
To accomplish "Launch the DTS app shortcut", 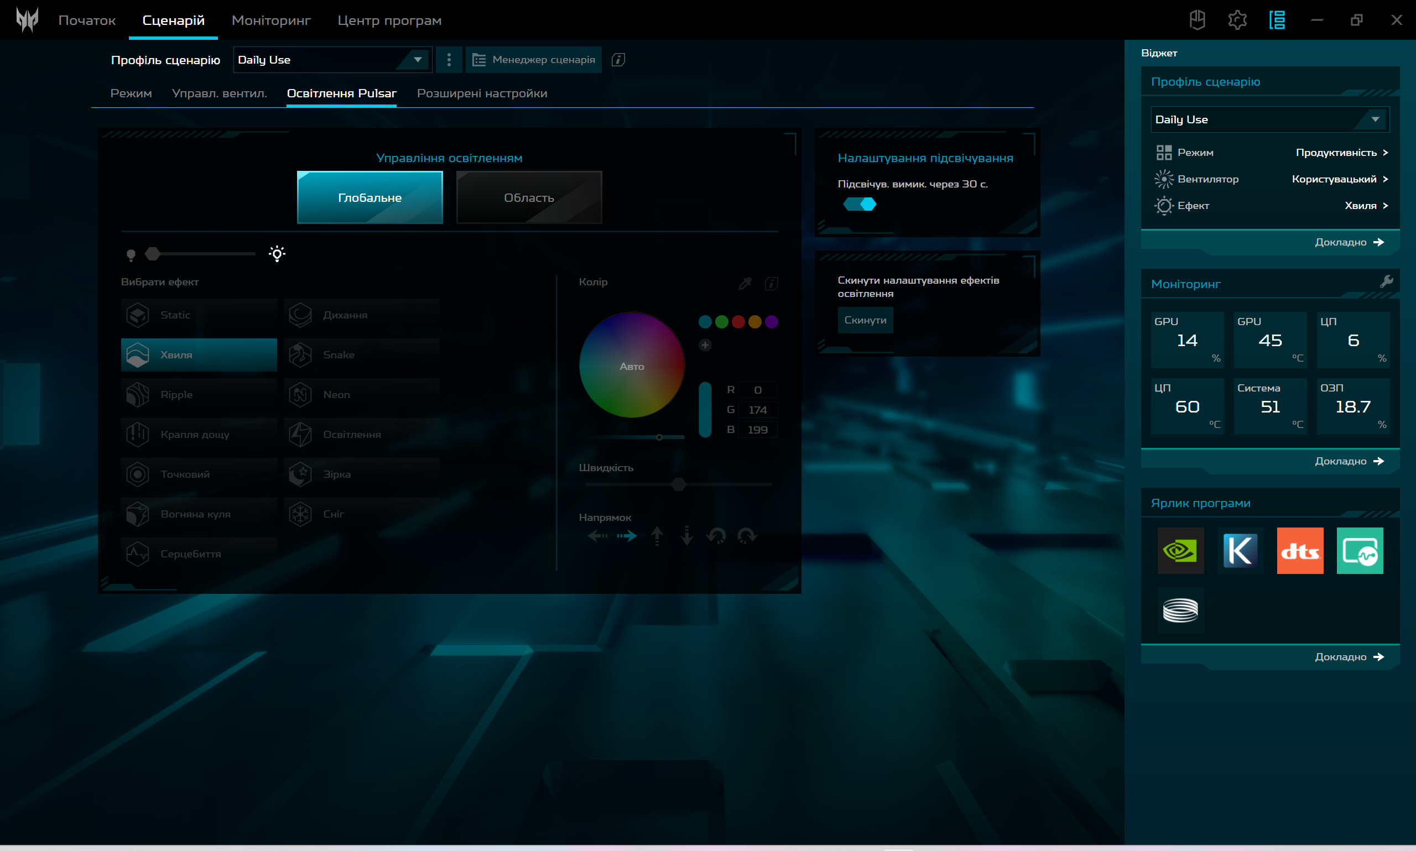I will [x=1300, y=551].
